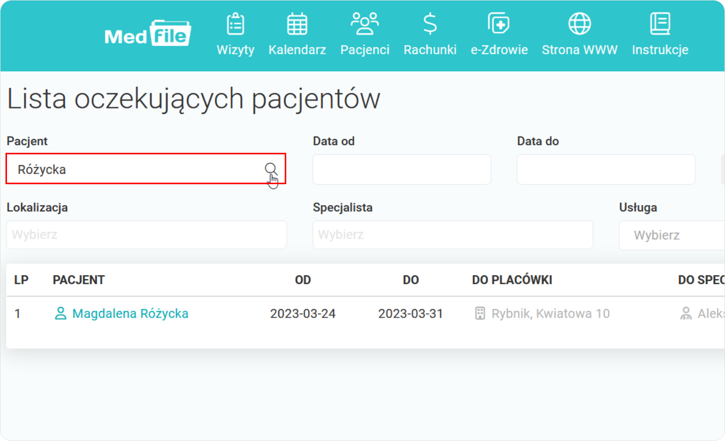Select Kalendarz menu label
The width and height of the screenshot is (725, 441).
(297, 50)
